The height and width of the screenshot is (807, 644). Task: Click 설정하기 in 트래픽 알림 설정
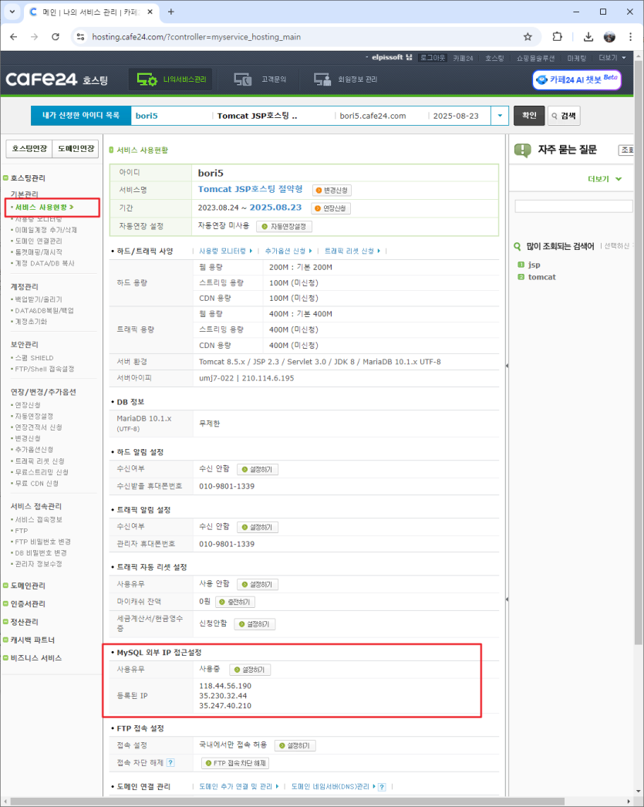click(x=257, y=527)
